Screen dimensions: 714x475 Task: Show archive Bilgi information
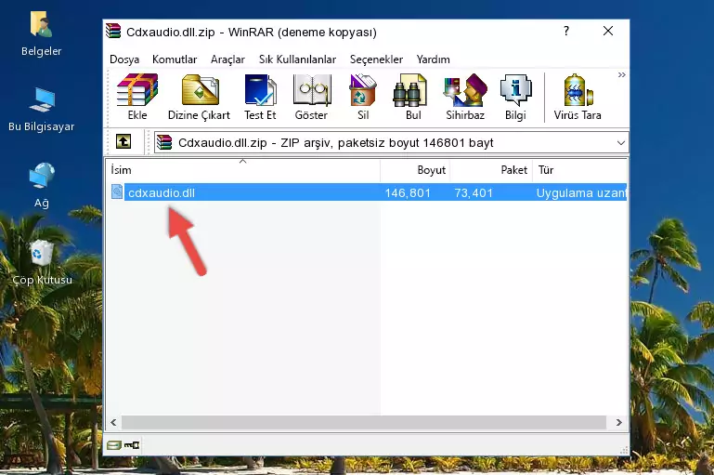515,97
